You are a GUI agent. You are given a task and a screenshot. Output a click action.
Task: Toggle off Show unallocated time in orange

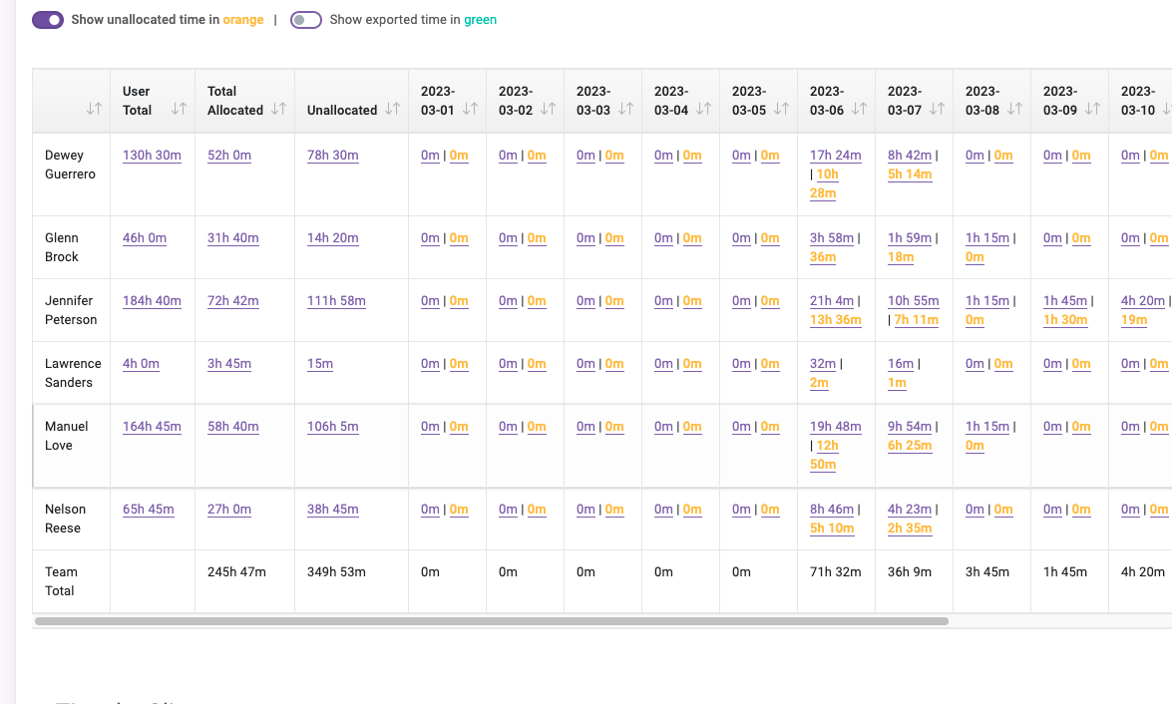48,20
